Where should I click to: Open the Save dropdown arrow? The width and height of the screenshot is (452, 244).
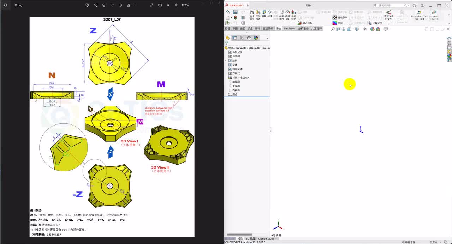[239, 12]
